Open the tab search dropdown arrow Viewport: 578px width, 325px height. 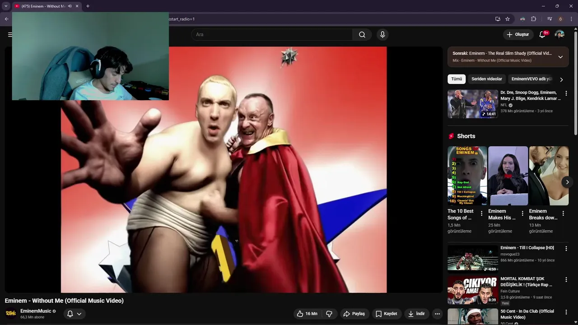tap(6, 6)
